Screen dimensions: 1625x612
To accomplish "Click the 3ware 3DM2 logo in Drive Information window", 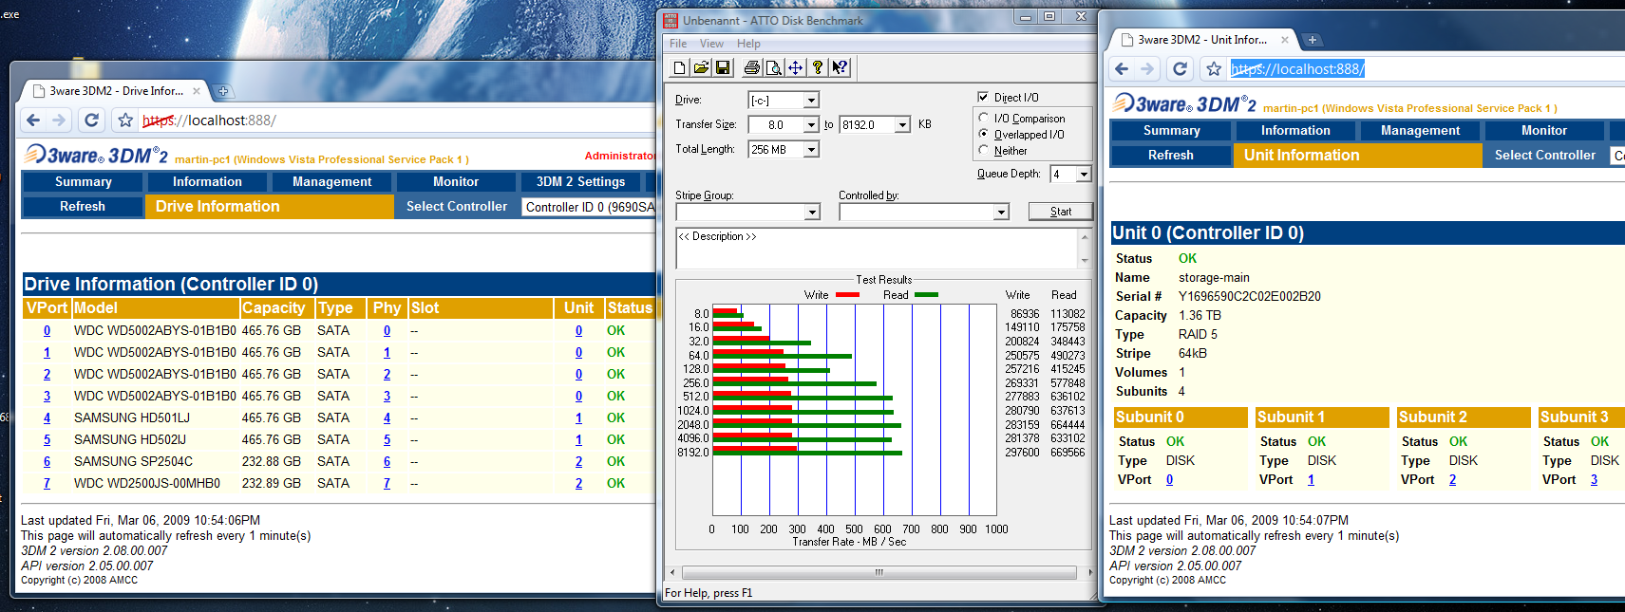I will 97,156.
